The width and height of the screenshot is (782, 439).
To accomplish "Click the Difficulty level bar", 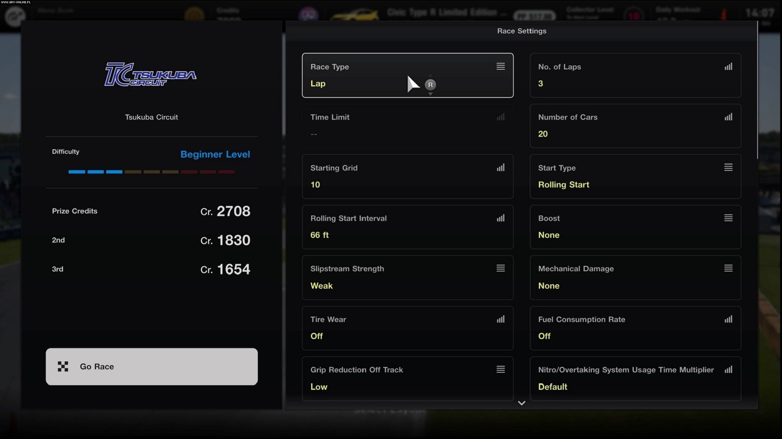I will click(x=152, y=172).
